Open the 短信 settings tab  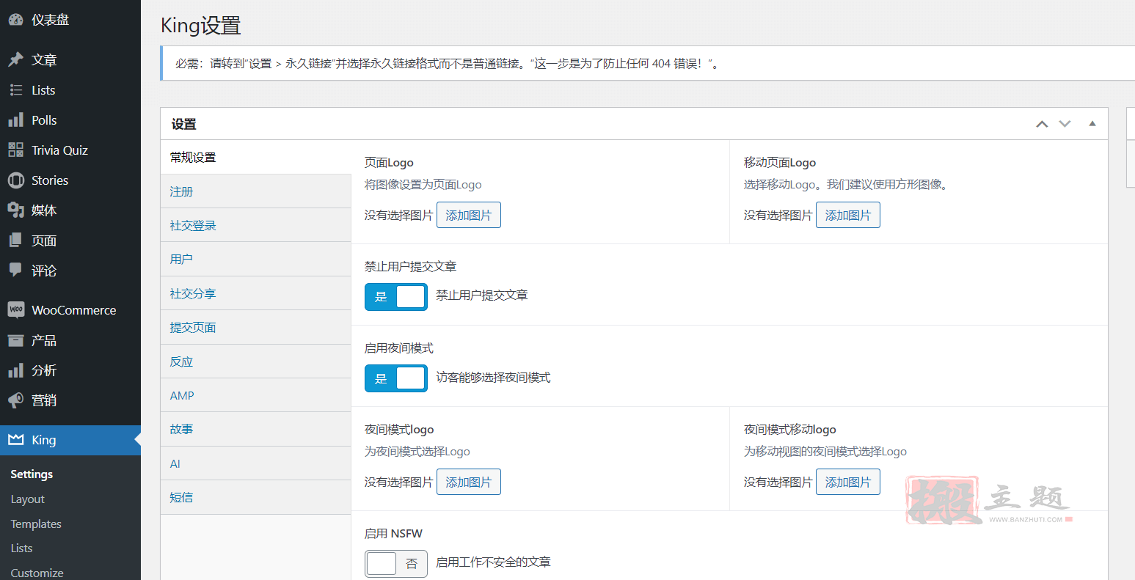[256, 497]
